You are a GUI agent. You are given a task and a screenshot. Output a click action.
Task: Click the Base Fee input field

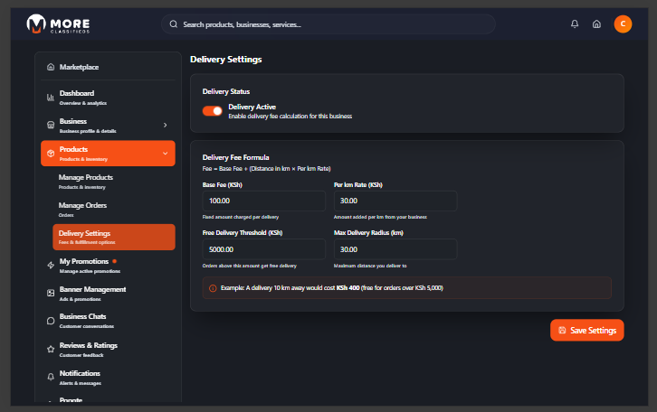click(263, 201)
